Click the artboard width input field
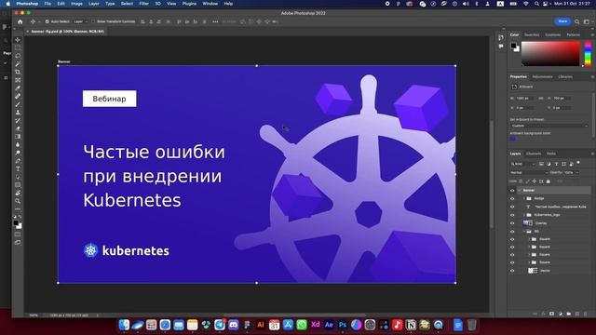Image resolution: width=596 pixels, height=335 pixels. click(524, 99)
